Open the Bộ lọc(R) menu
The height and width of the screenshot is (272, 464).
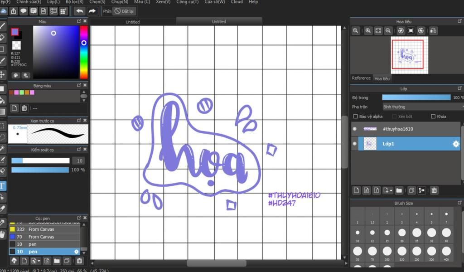75,2
